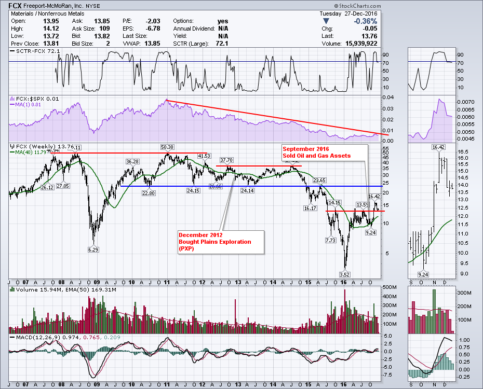483x389 pixels.
Task: Click the Ask Size value 109
Action: pos(104,29)
